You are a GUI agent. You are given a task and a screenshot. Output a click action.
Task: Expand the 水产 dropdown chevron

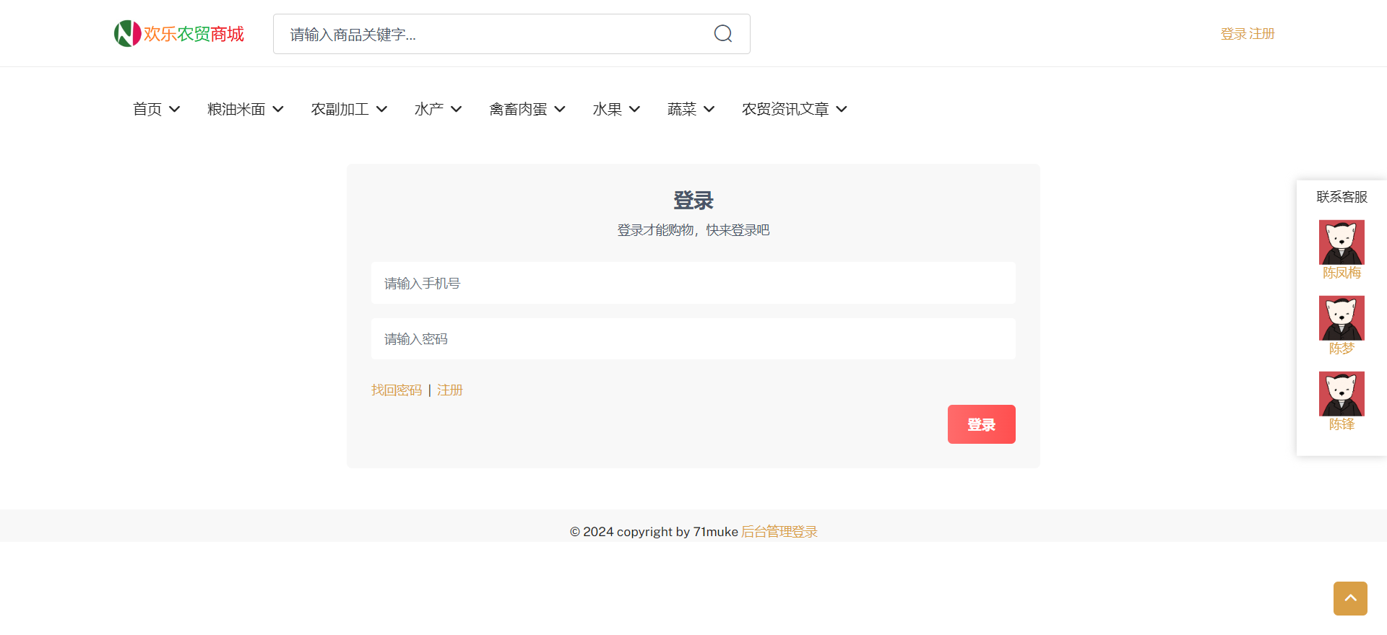pyautogui.click(x=456, y=109)
